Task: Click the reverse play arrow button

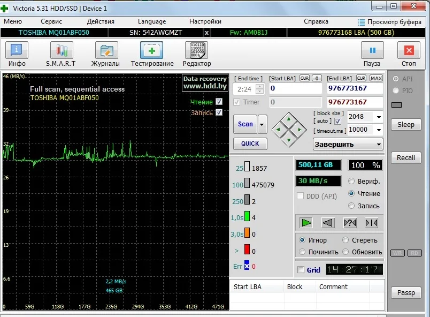Action: coord(329,223)
